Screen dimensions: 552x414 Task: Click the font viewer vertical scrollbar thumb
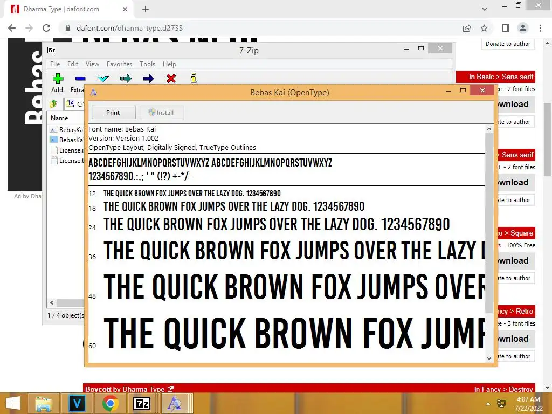(x=489, y=223)
